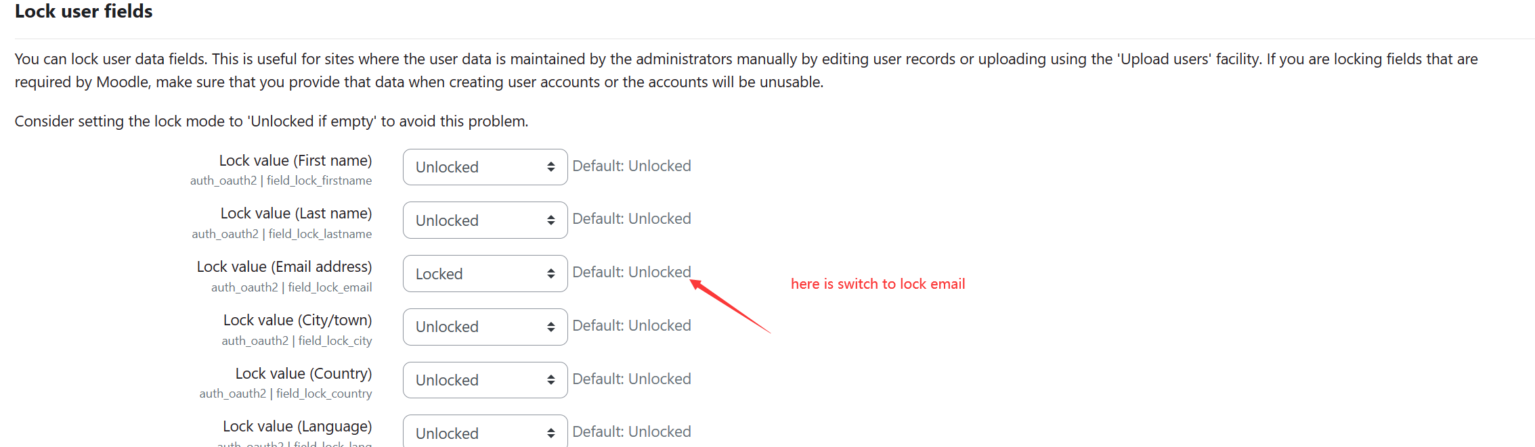Screen dimensions: 1535x447
Task: Open the Country lock value dropdown
Action: pos(485,380)
